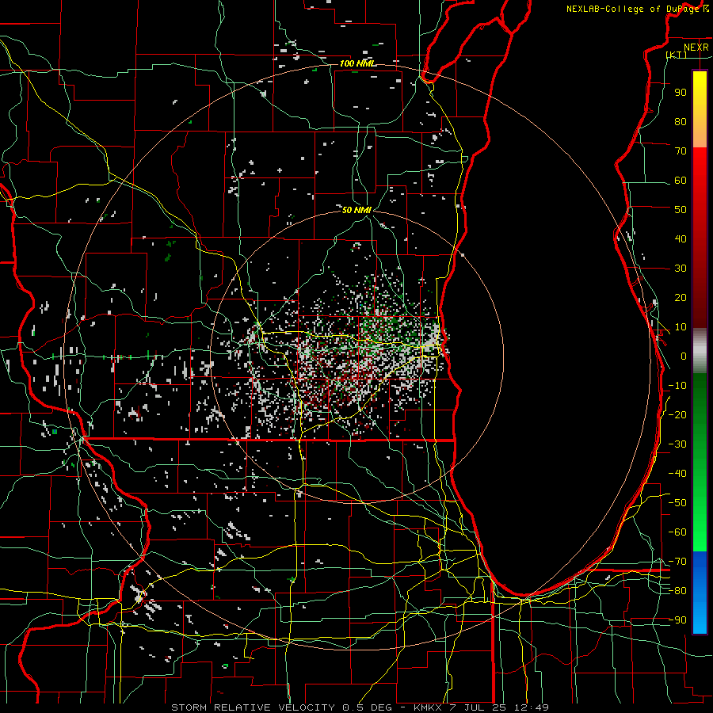Click the 0 label on velocity scale
Image resolution: width=713 pixels, height=713 pixels.
tap(684, 356)
